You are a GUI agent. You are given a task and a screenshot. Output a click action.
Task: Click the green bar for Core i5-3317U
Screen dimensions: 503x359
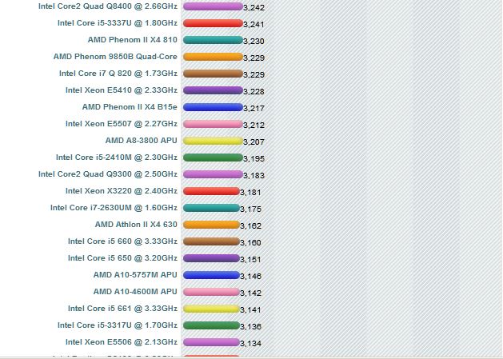pyautogui.click(x=211, y=325)
